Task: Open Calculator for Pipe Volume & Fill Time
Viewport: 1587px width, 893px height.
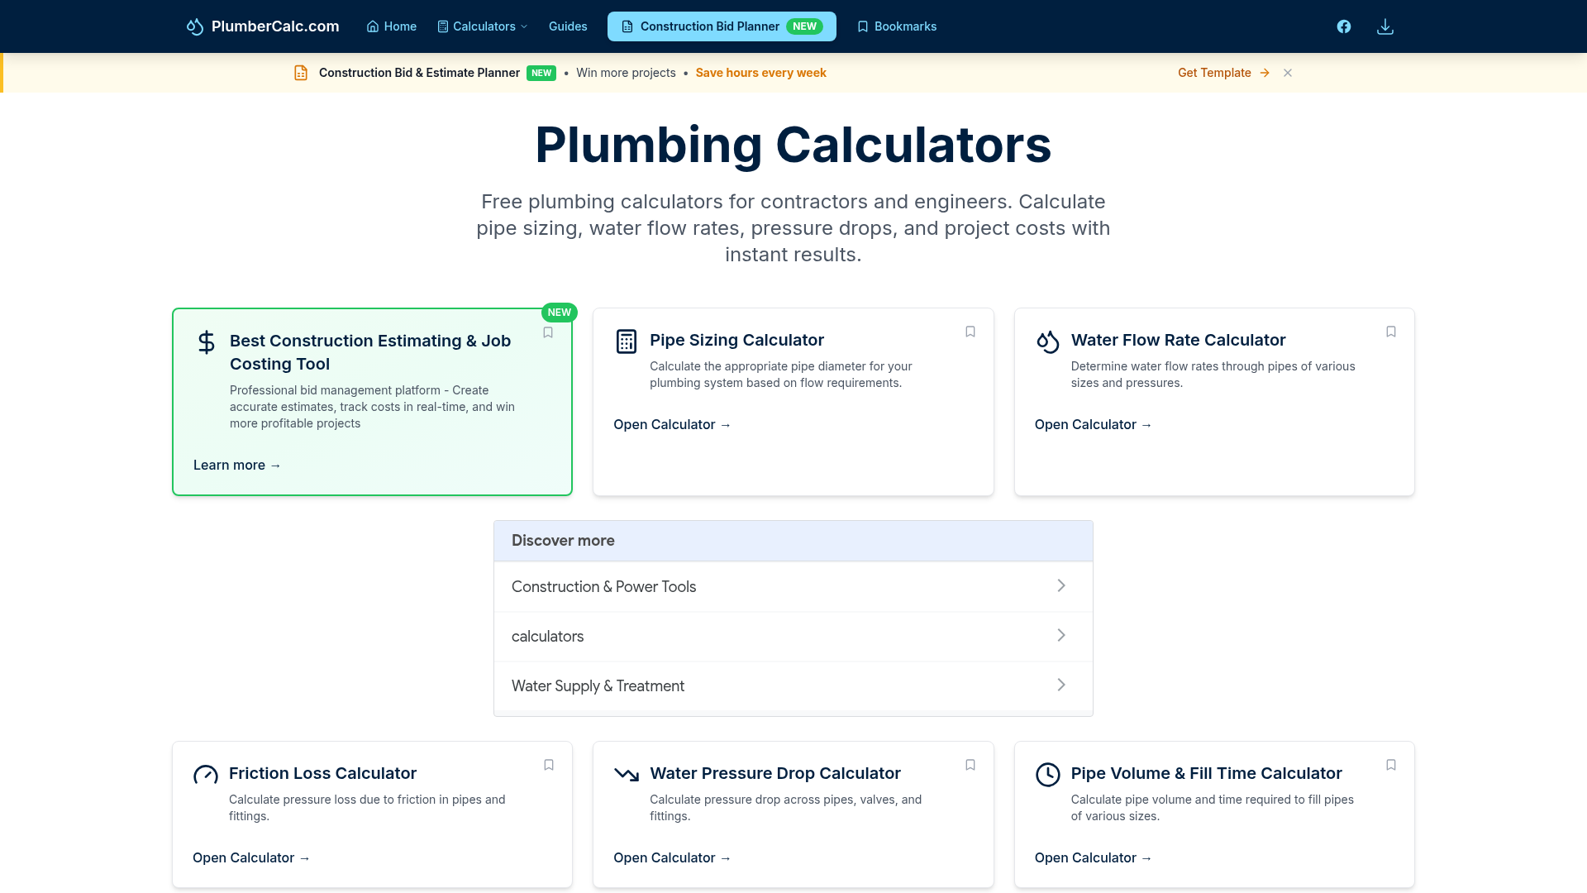Action: coord(1093,857)
